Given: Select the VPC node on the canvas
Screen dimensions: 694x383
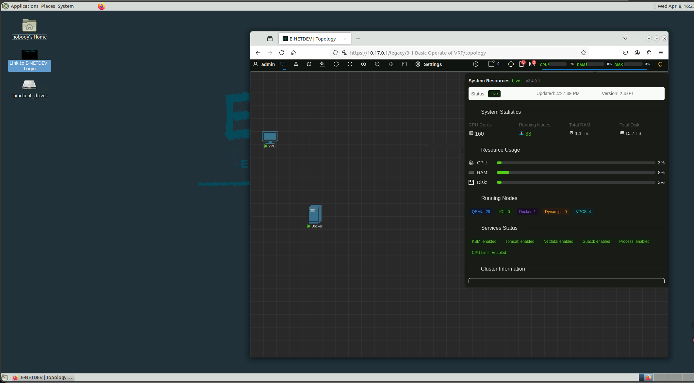Looking at the screenshot, I should tap(270, 139).
